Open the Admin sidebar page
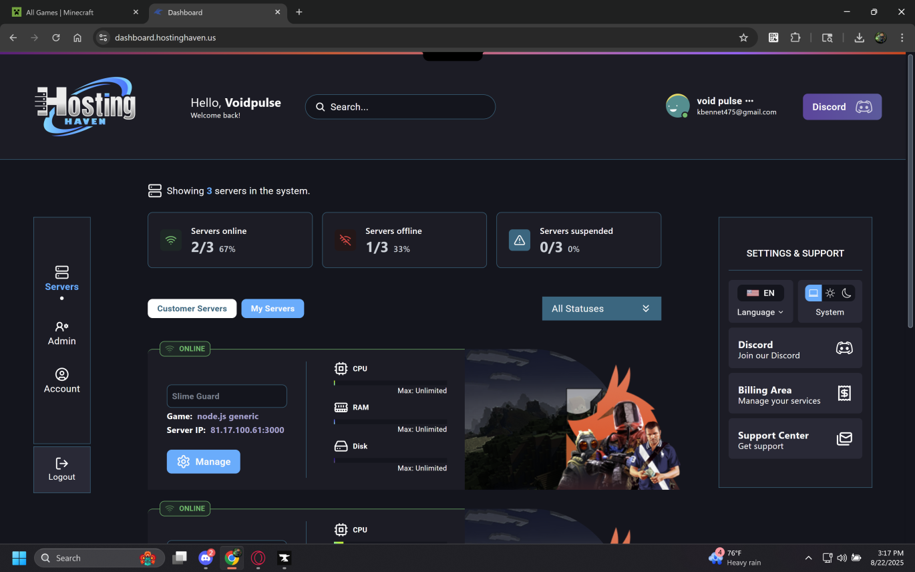Image resolution: width=915 pixels, height=572 pixels. [61, 333]
